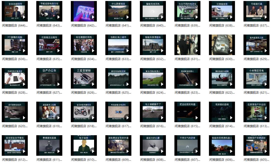Viewport: 271px width, 164px height.
Task: Click the filename label 闲猪旗舰店 (623)
Action: tap(187, 93)
